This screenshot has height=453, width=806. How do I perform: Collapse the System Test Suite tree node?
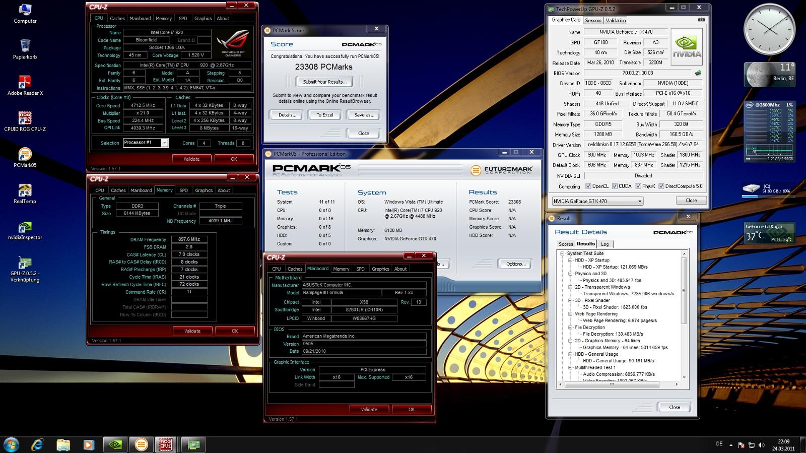pos(563,253)
